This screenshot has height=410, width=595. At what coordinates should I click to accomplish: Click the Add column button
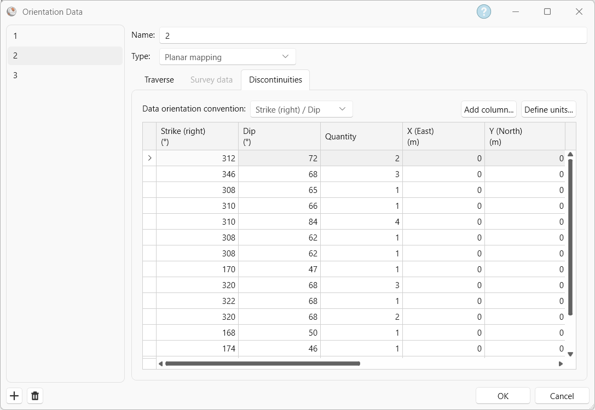click(488, 109)
